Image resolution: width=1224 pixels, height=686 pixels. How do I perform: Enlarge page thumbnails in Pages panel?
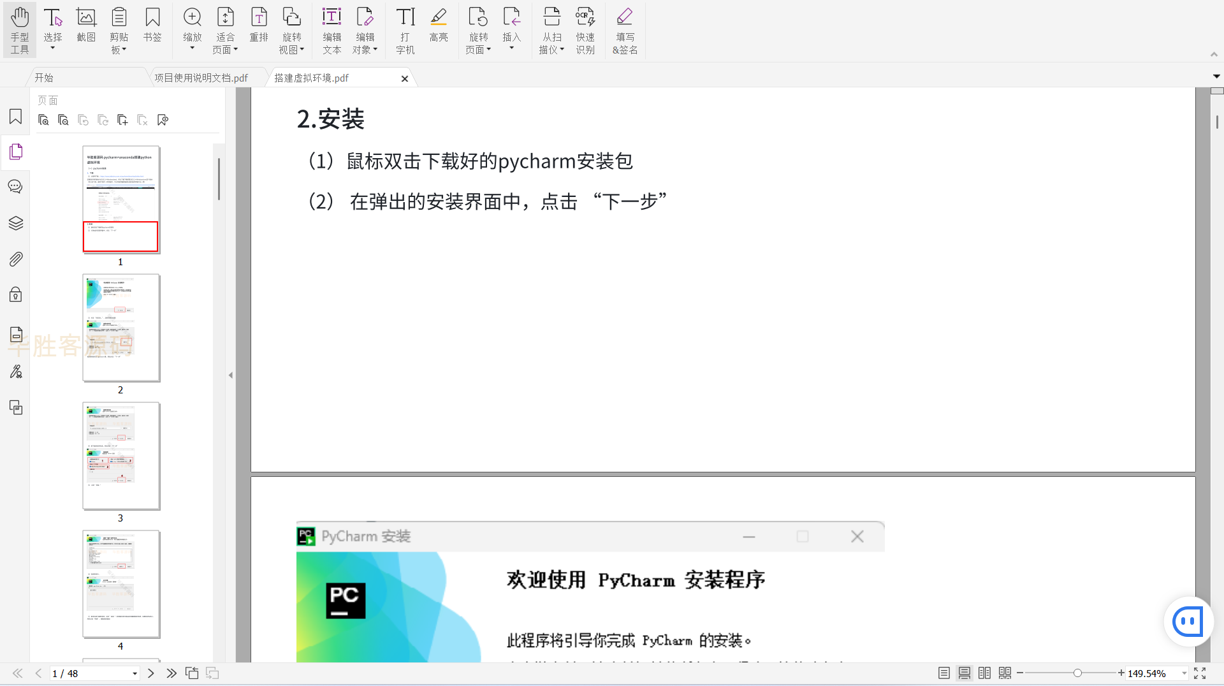(x=43, y=120)
